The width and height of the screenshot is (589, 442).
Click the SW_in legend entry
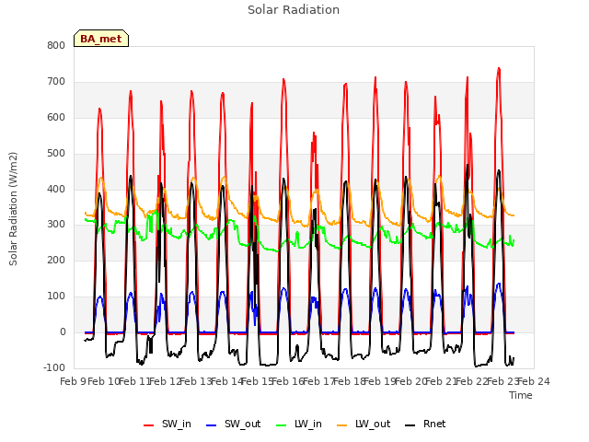click(x=167, y=424)
